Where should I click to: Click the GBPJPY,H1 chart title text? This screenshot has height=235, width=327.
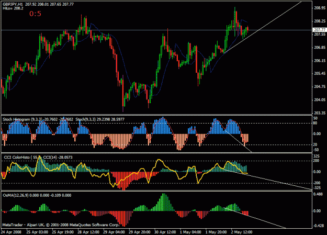(x=13, y=4)
